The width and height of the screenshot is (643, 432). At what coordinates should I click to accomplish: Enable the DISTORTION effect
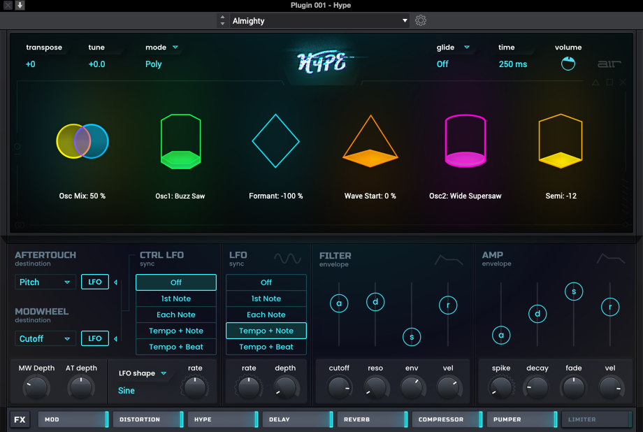click(x=147, y=419)
